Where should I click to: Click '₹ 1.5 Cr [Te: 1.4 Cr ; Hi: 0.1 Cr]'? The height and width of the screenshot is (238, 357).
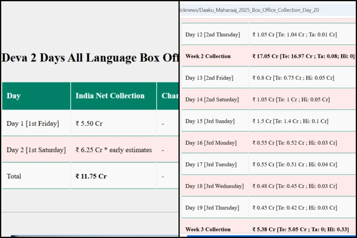[x=290, y=121]
